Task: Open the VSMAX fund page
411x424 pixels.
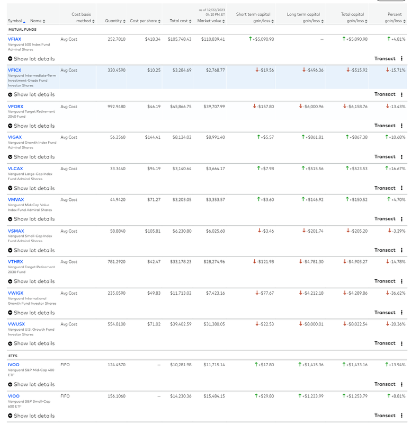Action: click(16, 231)
